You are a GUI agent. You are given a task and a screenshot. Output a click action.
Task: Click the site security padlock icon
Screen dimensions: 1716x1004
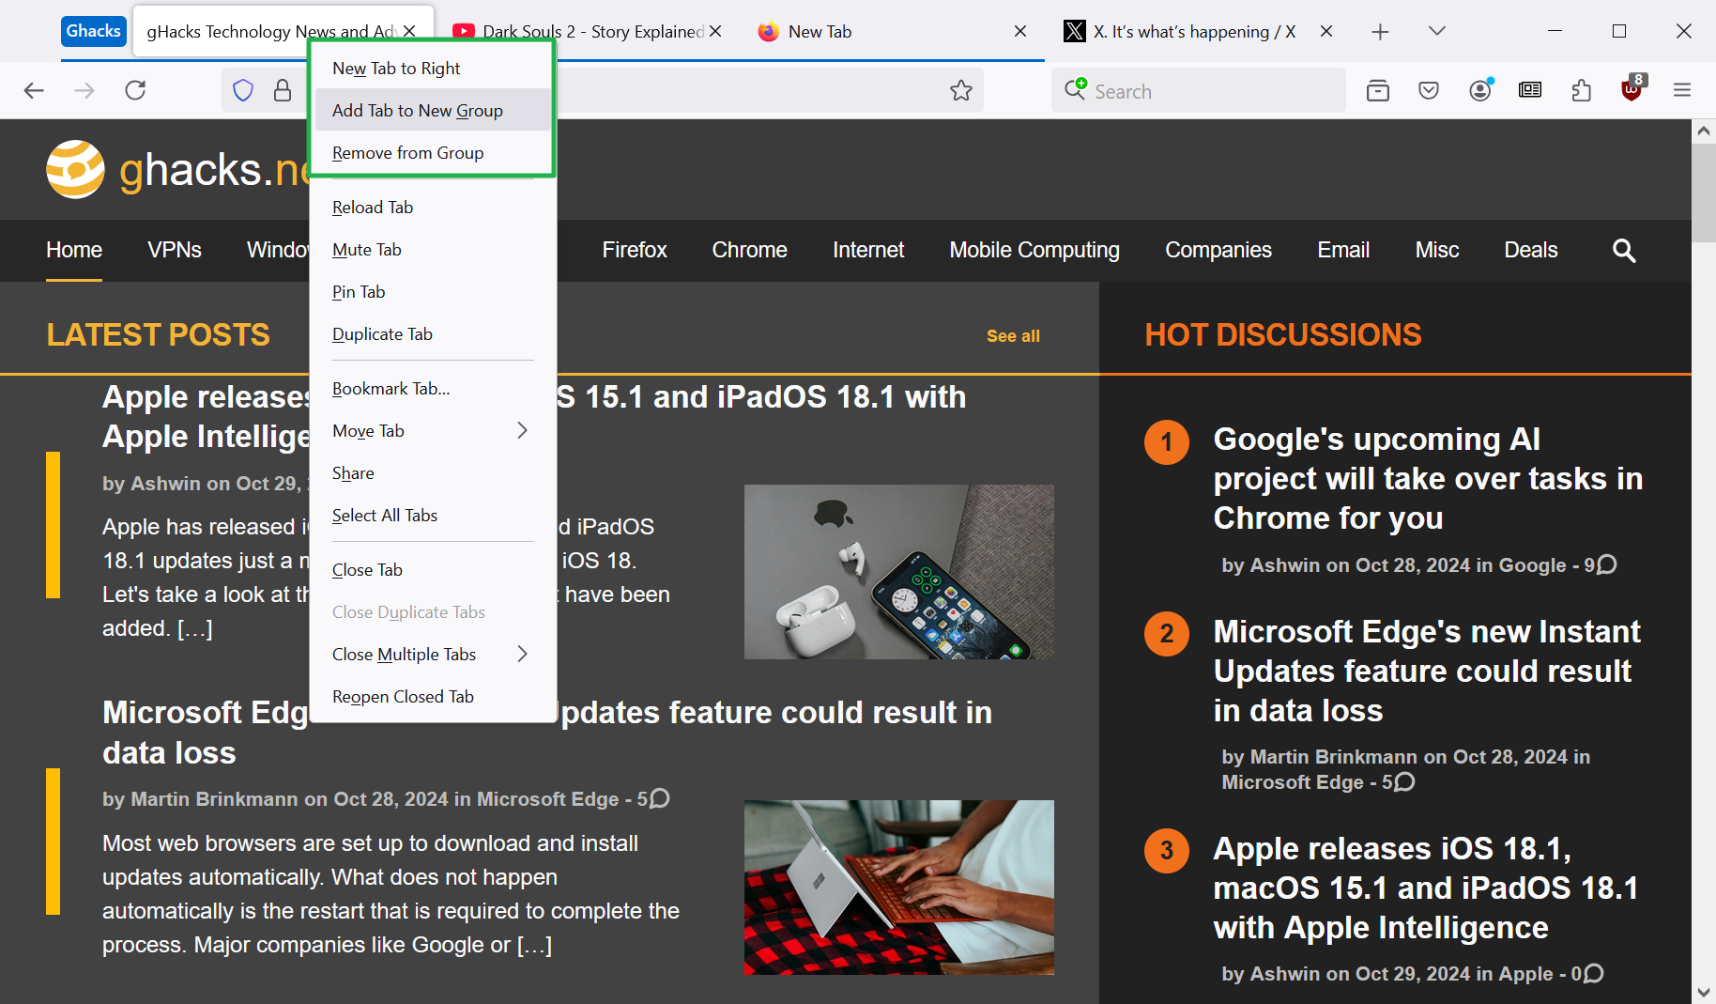283,91
